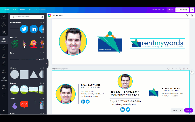
Task: Add the scalloped badge frame
Action: click(24, 89)
